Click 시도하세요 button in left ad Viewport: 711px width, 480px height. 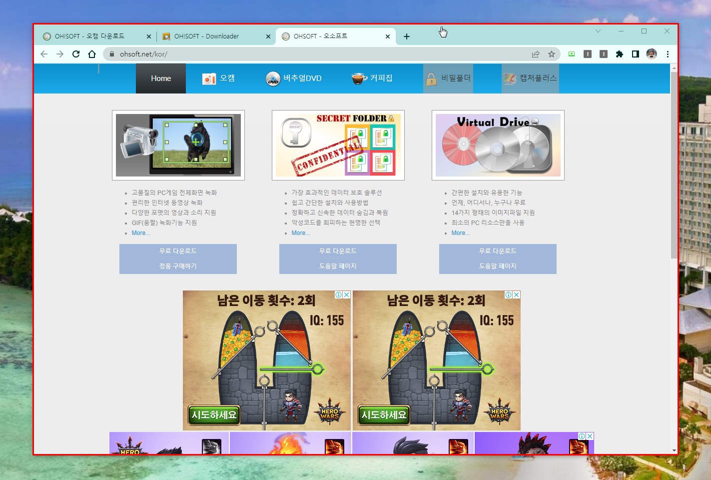(x=214, y=415)
